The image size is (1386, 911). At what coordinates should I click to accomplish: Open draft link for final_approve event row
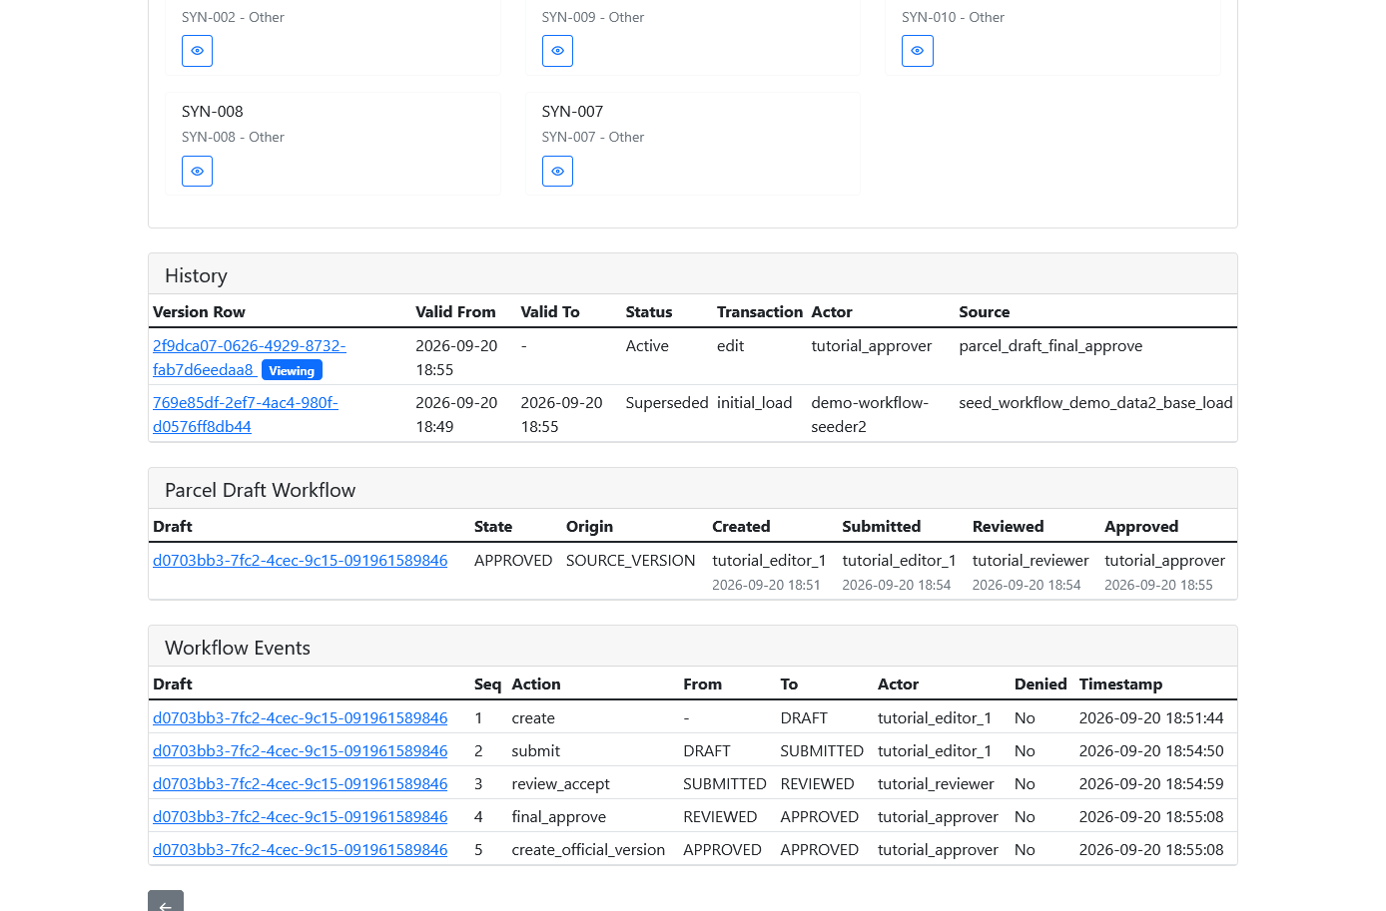click(300, 817)
